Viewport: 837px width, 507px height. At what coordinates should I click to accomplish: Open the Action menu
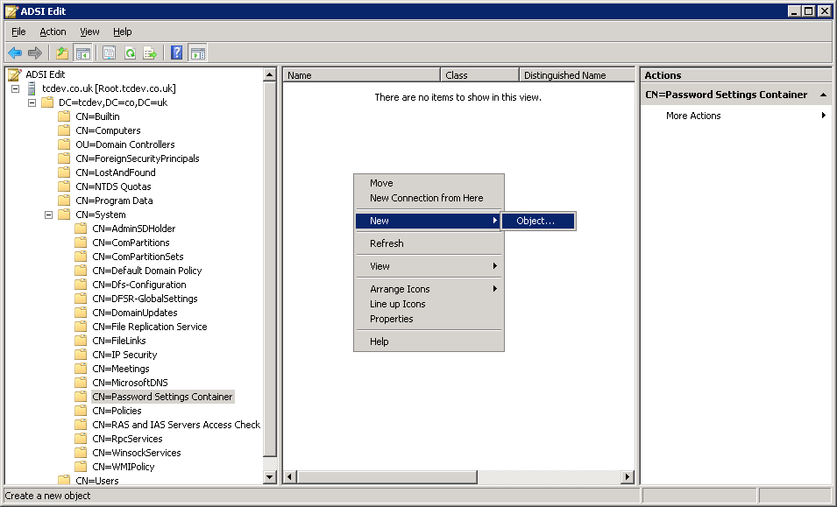tap(53, 32)
